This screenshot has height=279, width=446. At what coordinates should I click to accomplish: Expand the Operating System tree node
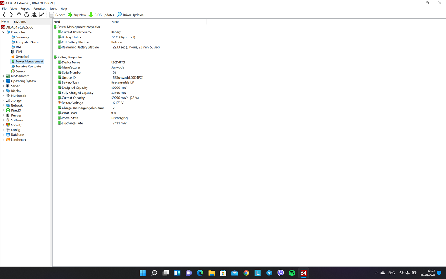coord(3,81)
